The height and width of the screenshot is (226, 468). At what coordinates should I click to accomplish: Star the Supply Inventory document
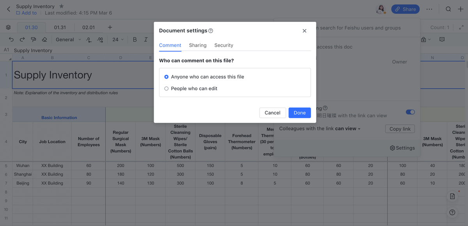[x=62, y=6]
